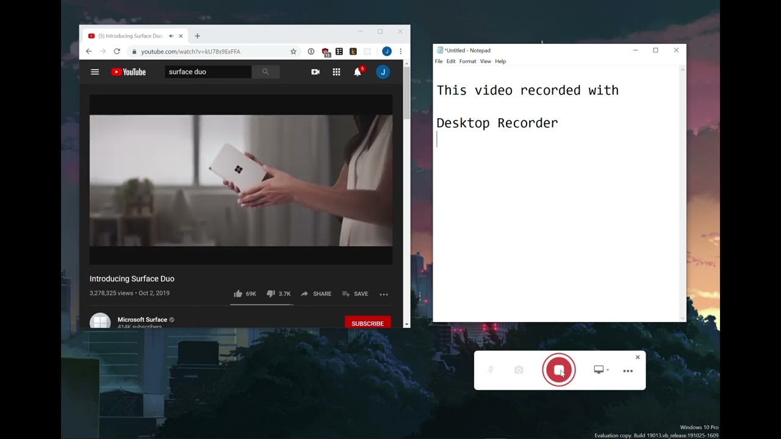Click Microsoft Surface channel avatar
This screenshot has width=781, height=439.
[x=100, y=321]
